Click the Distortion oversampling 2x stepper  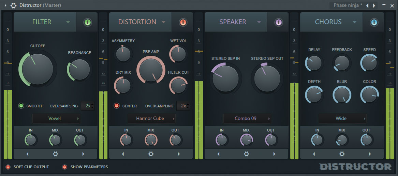click(183, 106)
